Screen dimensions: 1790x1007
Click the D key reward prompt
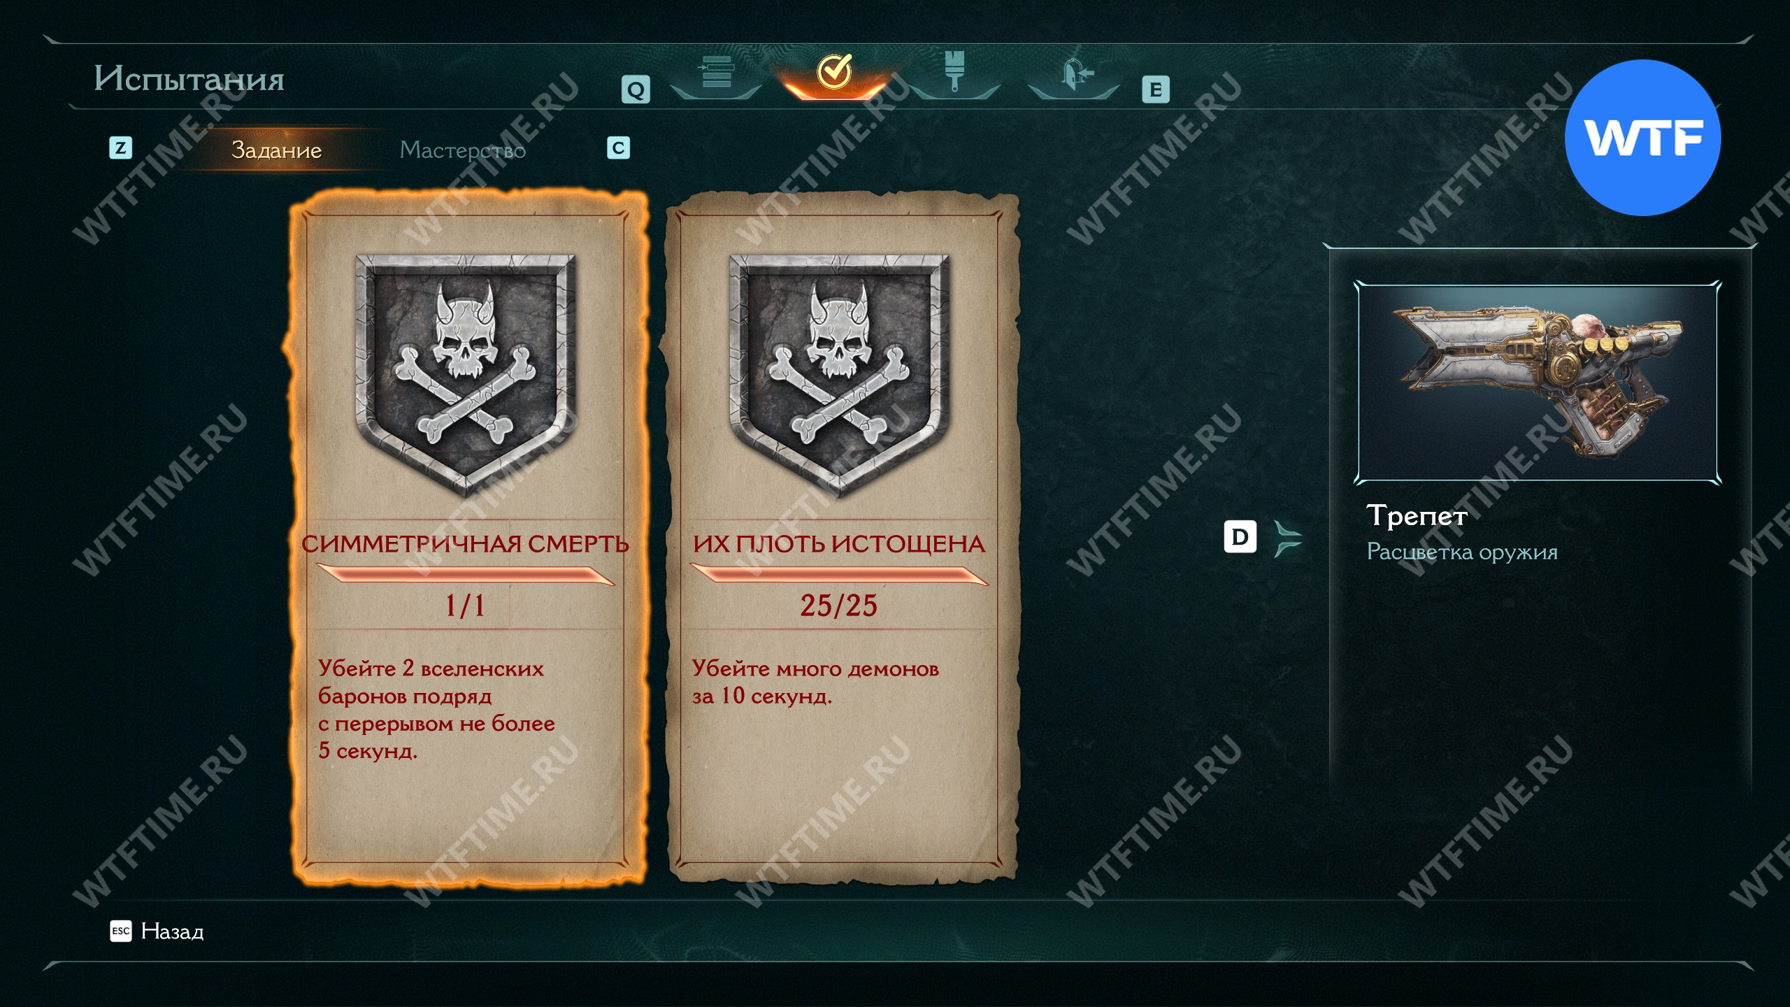click(x=1240, y=537)
